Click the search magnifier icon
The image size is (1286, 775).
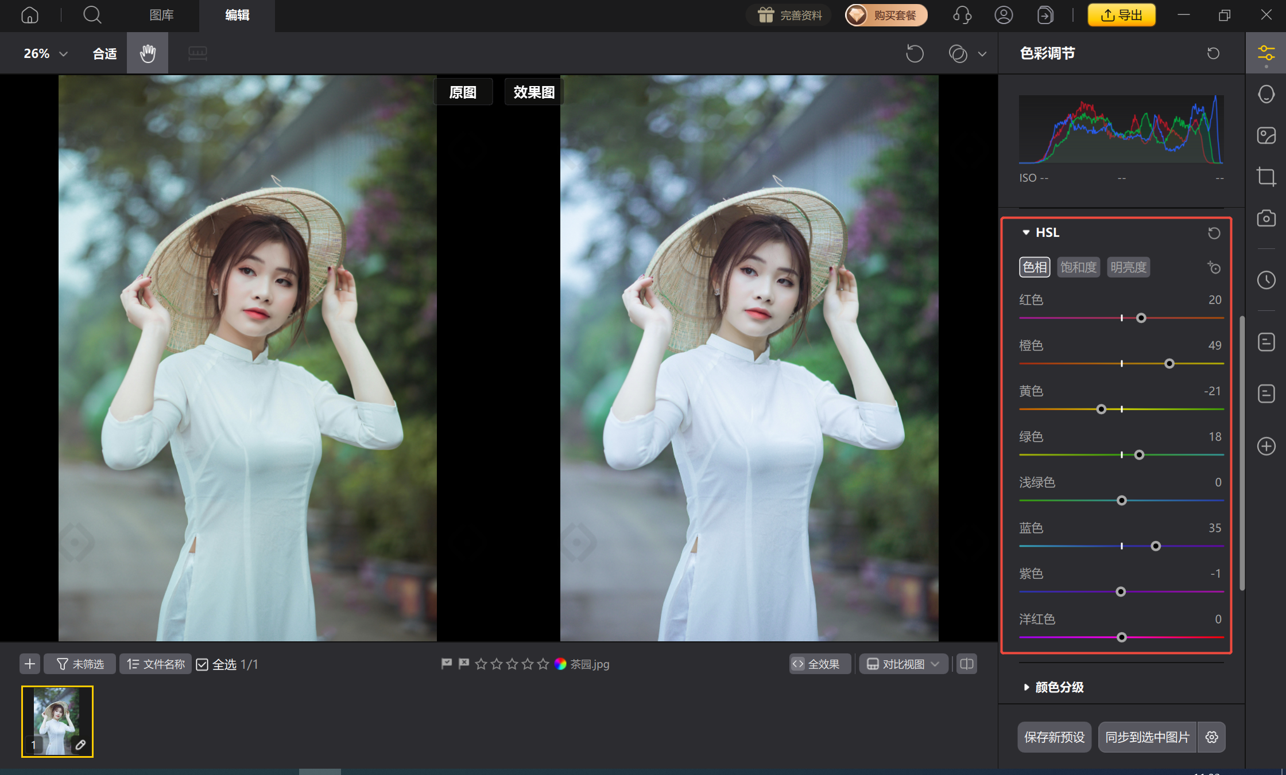(92, 15)
